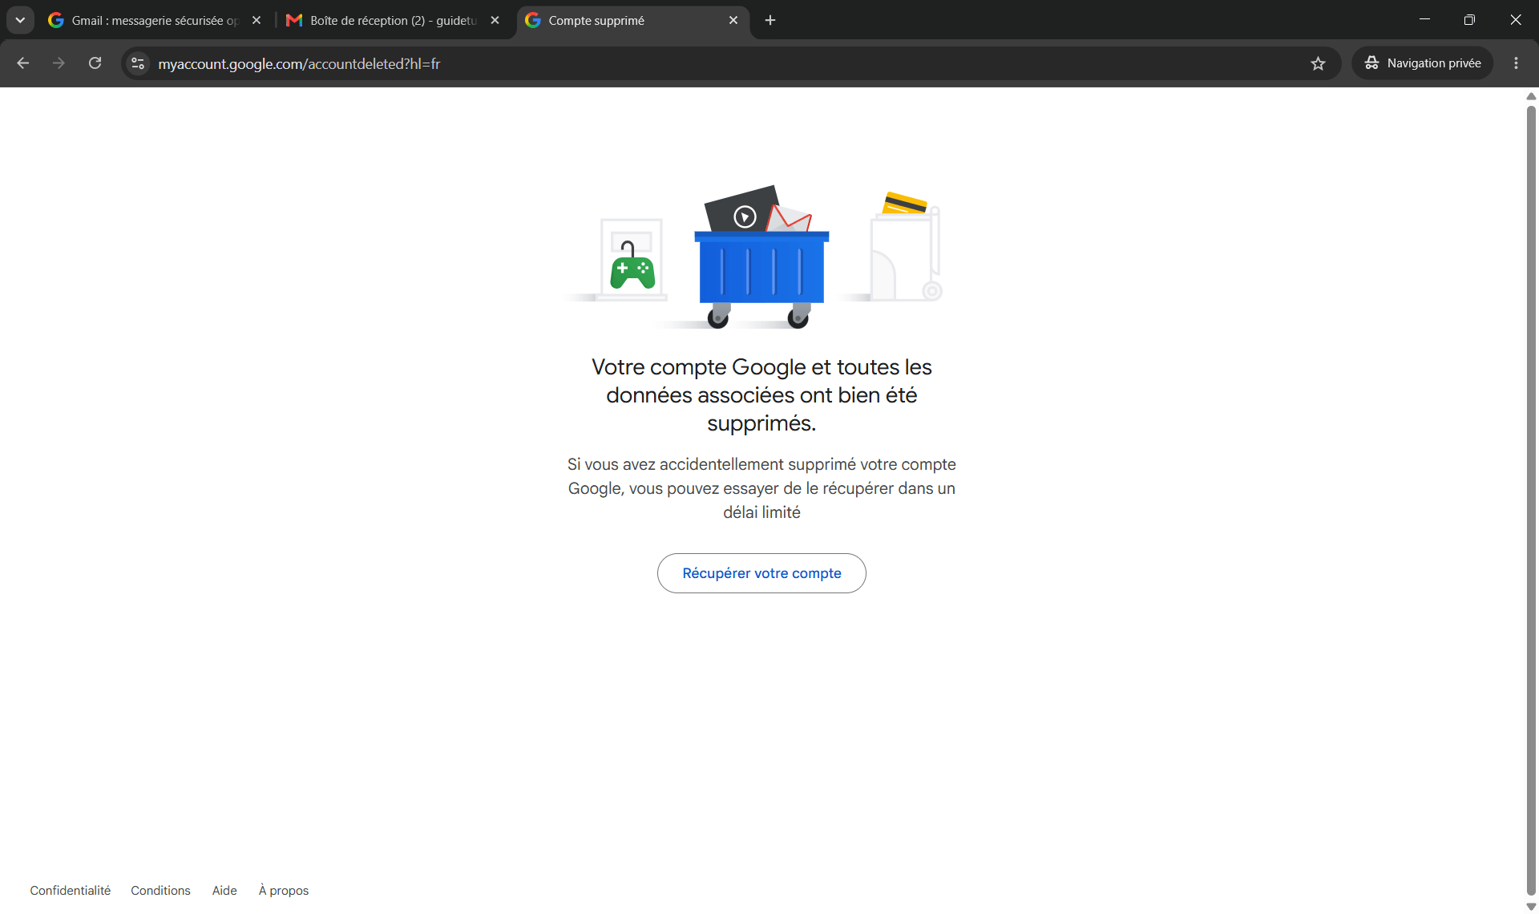This screenshot has width=1539, height=914.
Task: Switch to the Gmail messagerie sécurisée tab
Action: pos(155,20)
